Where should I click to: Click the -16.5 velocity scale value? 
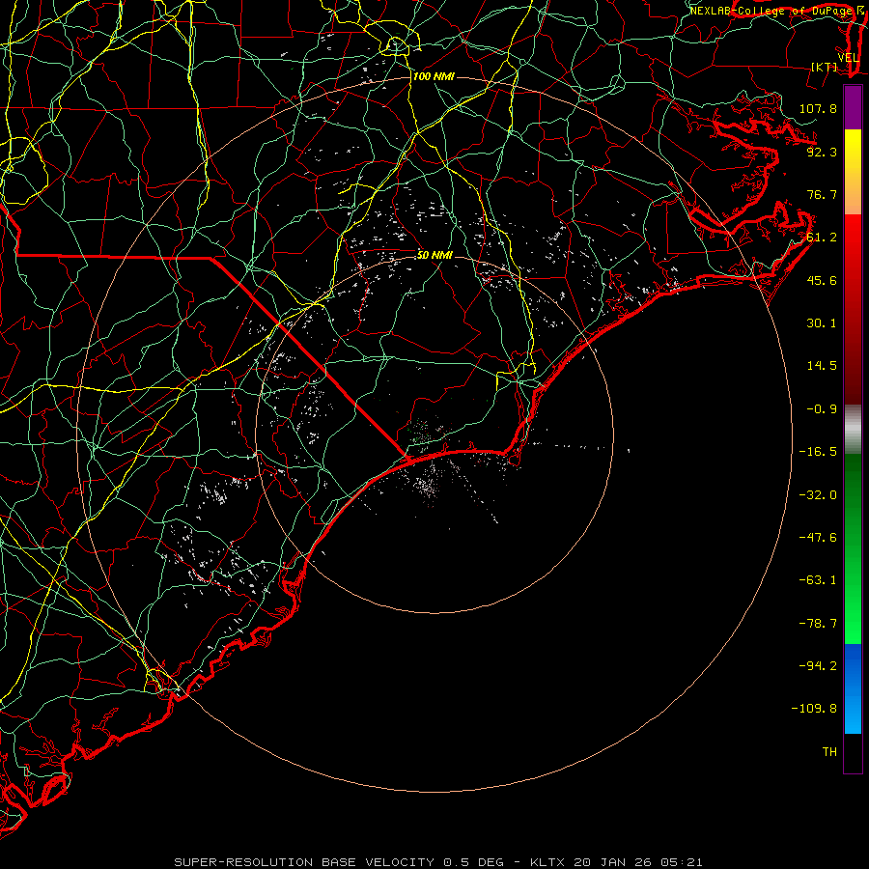(x=818, y=452)
